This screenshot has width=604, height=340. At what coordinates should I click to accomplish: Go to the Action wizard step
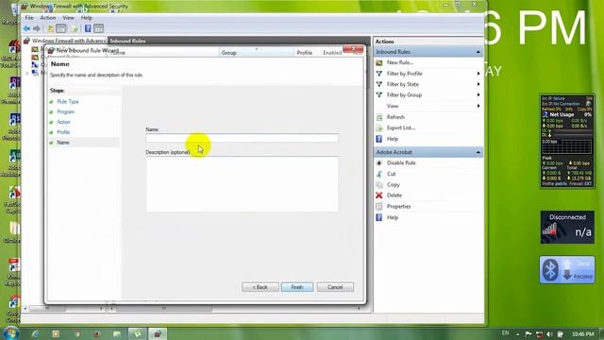point(63,122)
